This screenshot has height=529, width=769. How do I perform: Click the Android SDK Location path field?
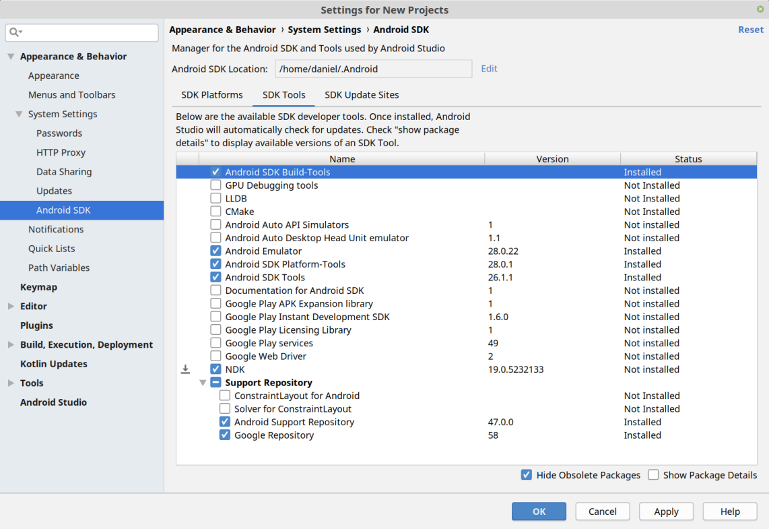tap(374, 69)
